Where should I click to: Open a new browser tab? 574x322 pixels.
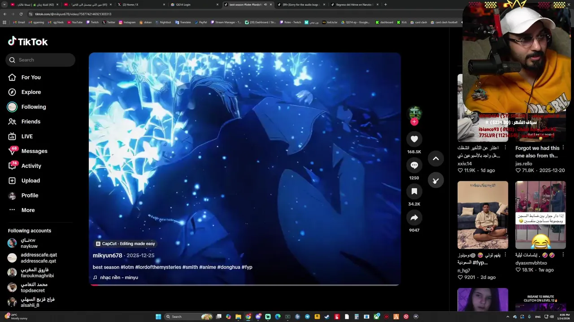386,4
